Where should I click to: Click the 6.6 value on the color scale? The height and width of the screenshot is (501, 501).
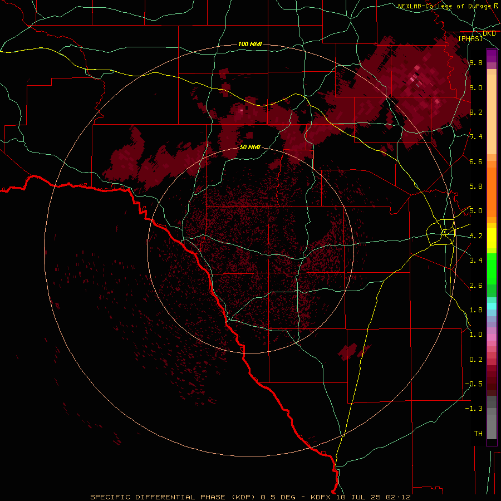476,161
